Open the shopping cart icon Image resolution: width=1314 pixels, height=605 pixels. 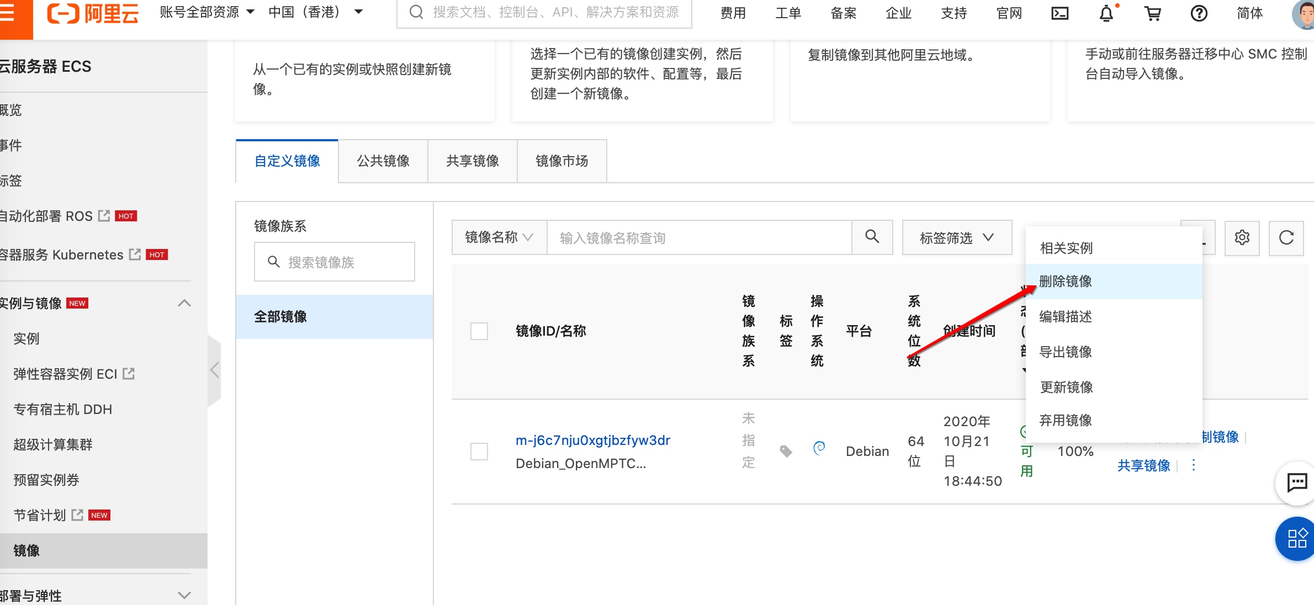(1153, 13)
